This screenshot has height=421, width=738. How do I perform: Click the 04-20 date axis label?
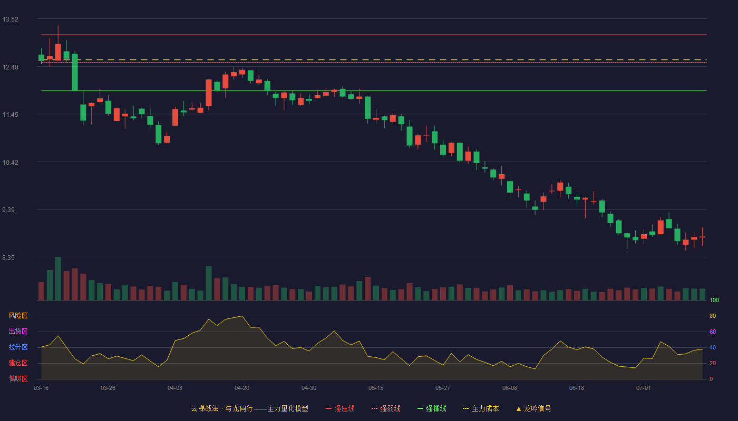(242, 388)
